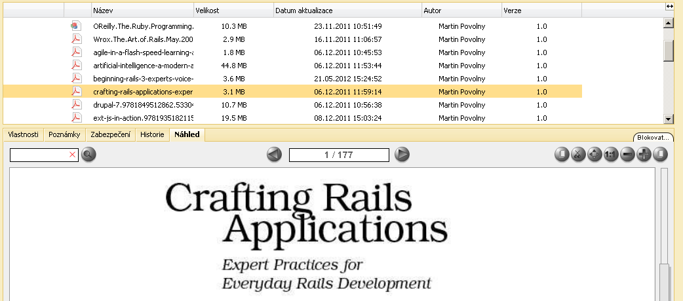Screen dimensions: 683x301
Task: Reset zoom with the 1:1 button
Action: (611, 154)
